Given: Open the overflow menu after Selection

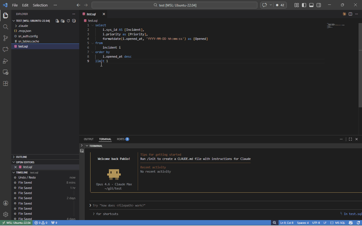Looking at the screenshot, I should pyautogui.click(x=55, y=5).
